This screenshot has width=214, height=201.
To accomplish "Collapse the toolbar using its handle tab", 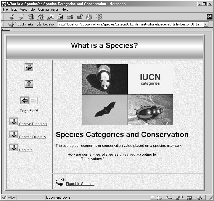I will (6, 29).
